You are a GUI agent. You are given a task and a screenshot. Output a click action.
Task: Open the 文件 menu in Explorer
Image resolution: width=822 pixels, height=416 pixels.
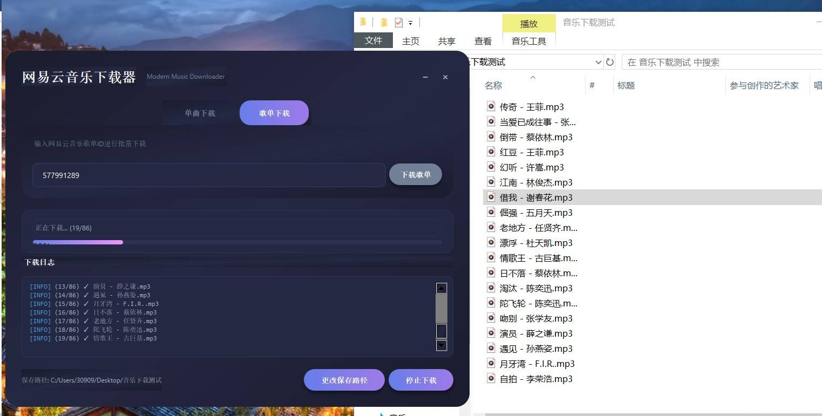pyautogui.click(x=373, y=41)
